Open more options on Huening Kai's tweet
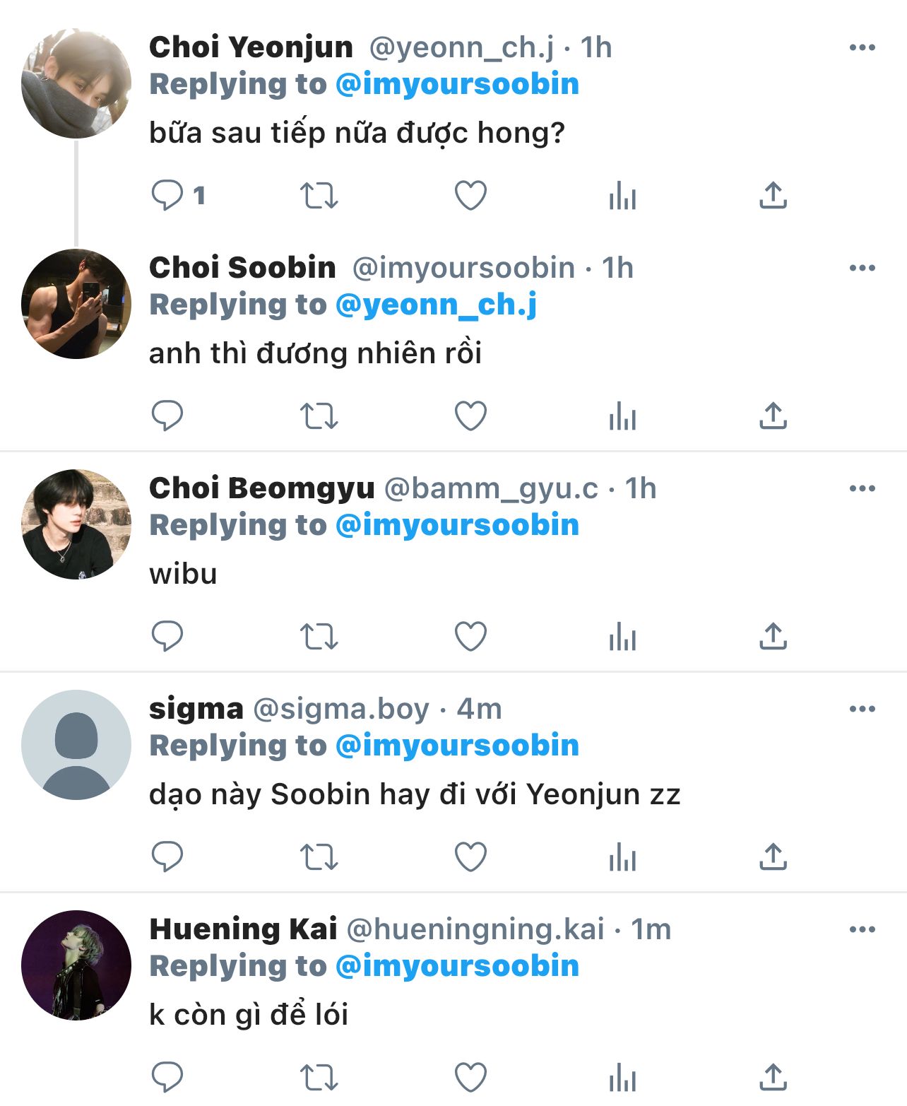The width and height of the screenshot is (907, 1106). coord(862,929)
